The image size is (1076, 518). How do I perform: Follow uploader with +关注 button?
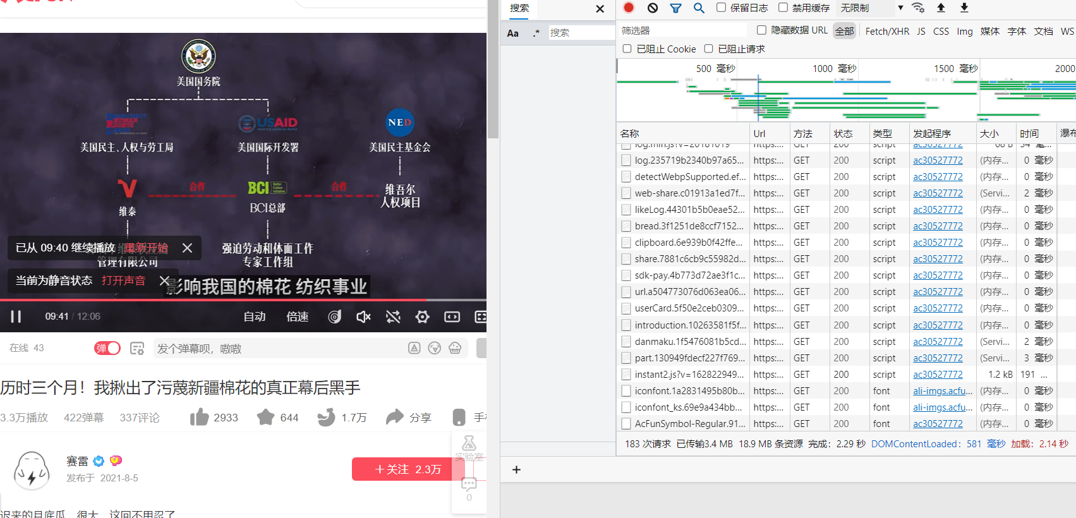(x=408, y=469)
